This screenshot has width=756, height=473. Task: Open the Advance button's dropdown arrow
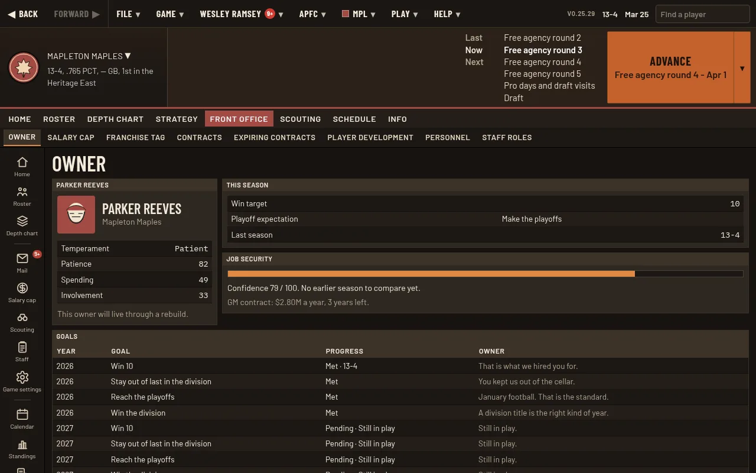point(742,67)
